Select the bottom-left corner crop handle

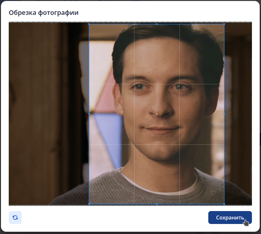pyautogui.click(x=89, y=204)
